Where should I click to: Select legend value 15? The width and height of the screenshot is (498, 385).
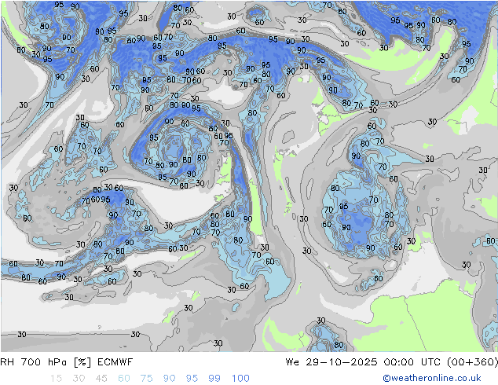(56, 379)
